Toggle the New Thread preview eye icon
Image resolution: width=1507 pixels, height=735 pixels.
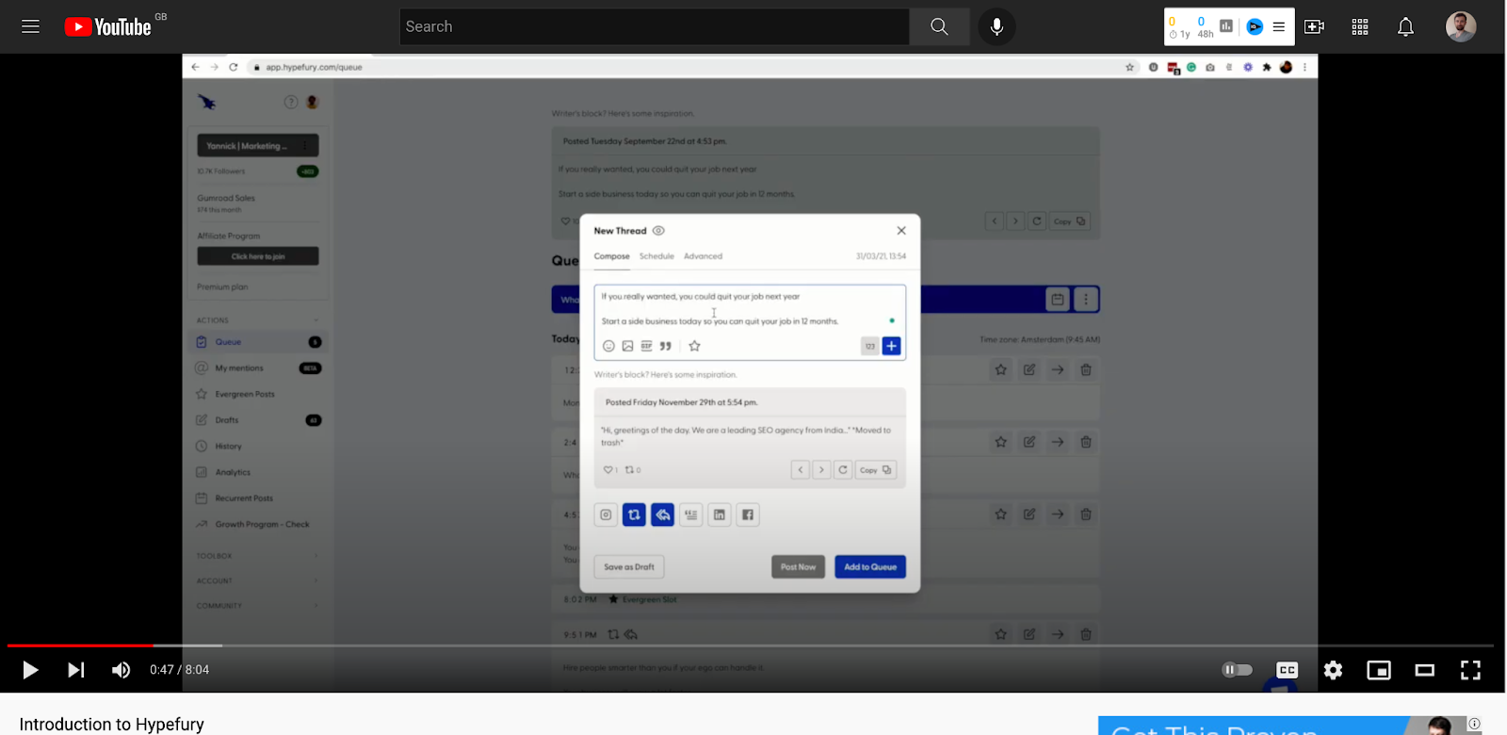coord(658,231)
